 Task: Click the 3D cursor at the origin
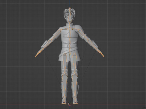70,104
